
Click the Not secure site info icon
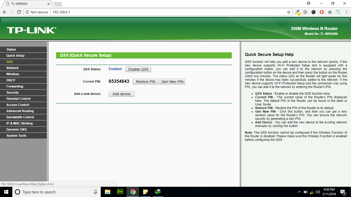pyautogui.click(x=27, y=12)
